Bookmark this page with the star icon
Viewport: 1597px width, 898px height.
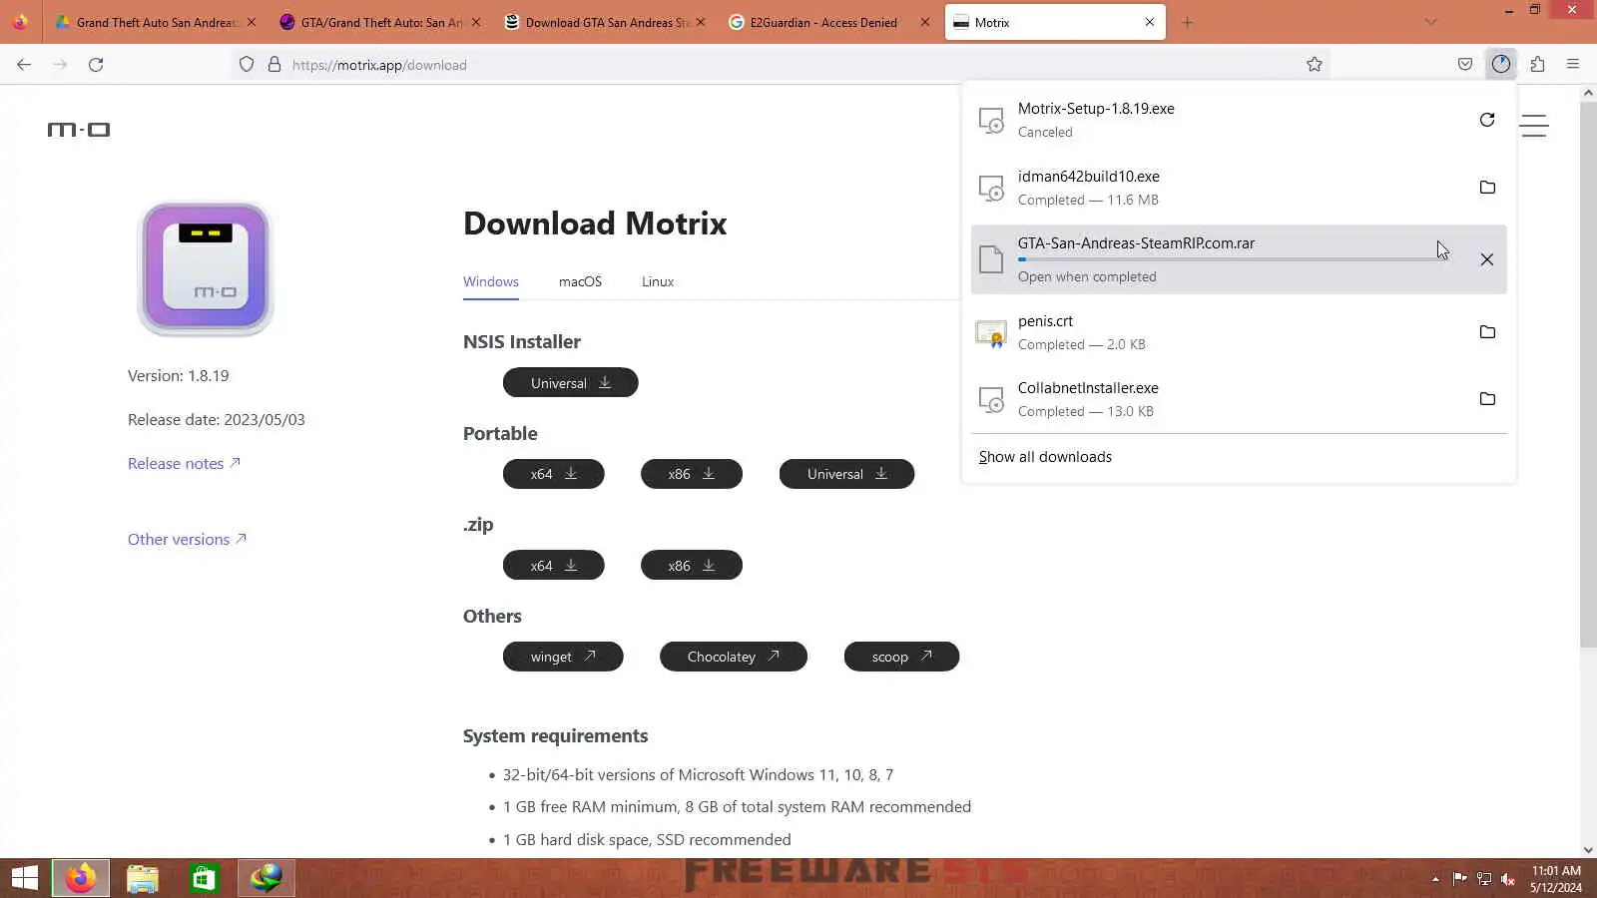[1315, 65]
